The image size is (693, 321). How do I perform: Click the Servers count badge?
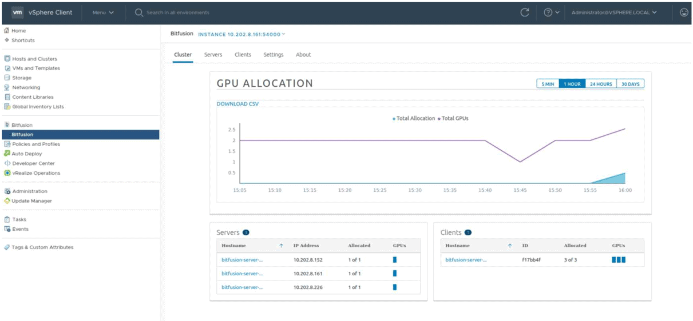point(246,232)
